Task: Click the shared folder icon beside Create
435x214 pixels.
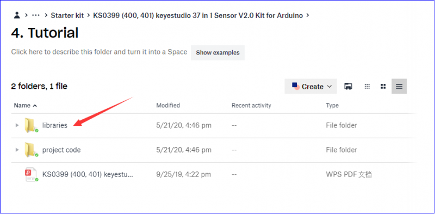Action: point(348,87)
